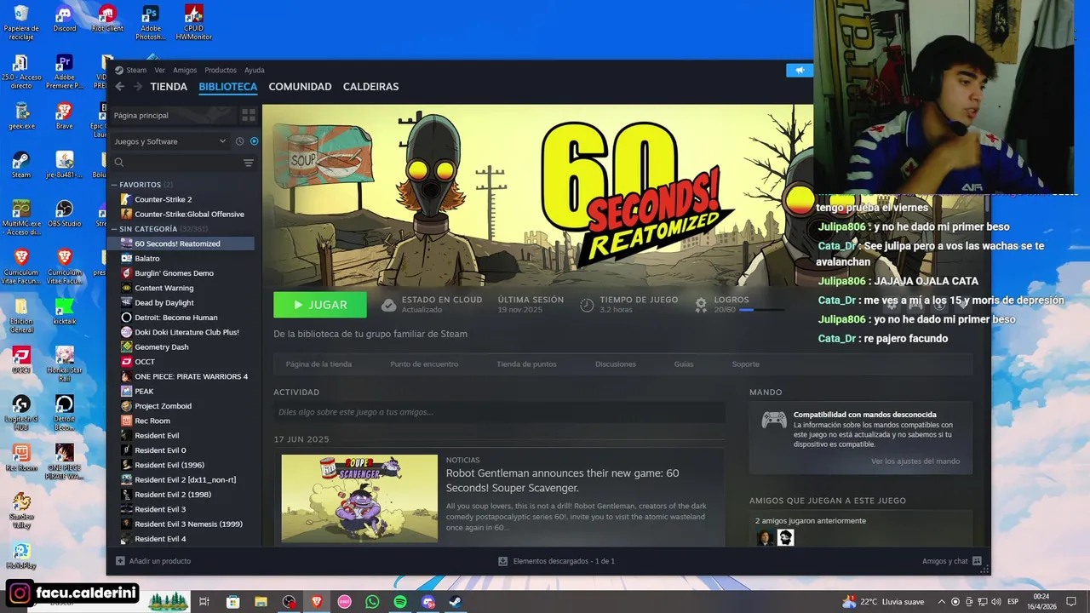Open the announcements megaphone button
The height and width of the screenshot is (613, 1090).
(x=800, y=70)
